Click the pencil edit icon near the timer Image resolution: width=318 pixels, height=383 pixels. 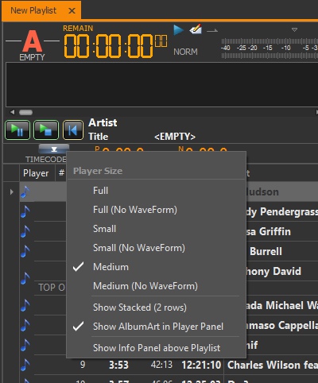pyautogui.click(x=196, y=29)
